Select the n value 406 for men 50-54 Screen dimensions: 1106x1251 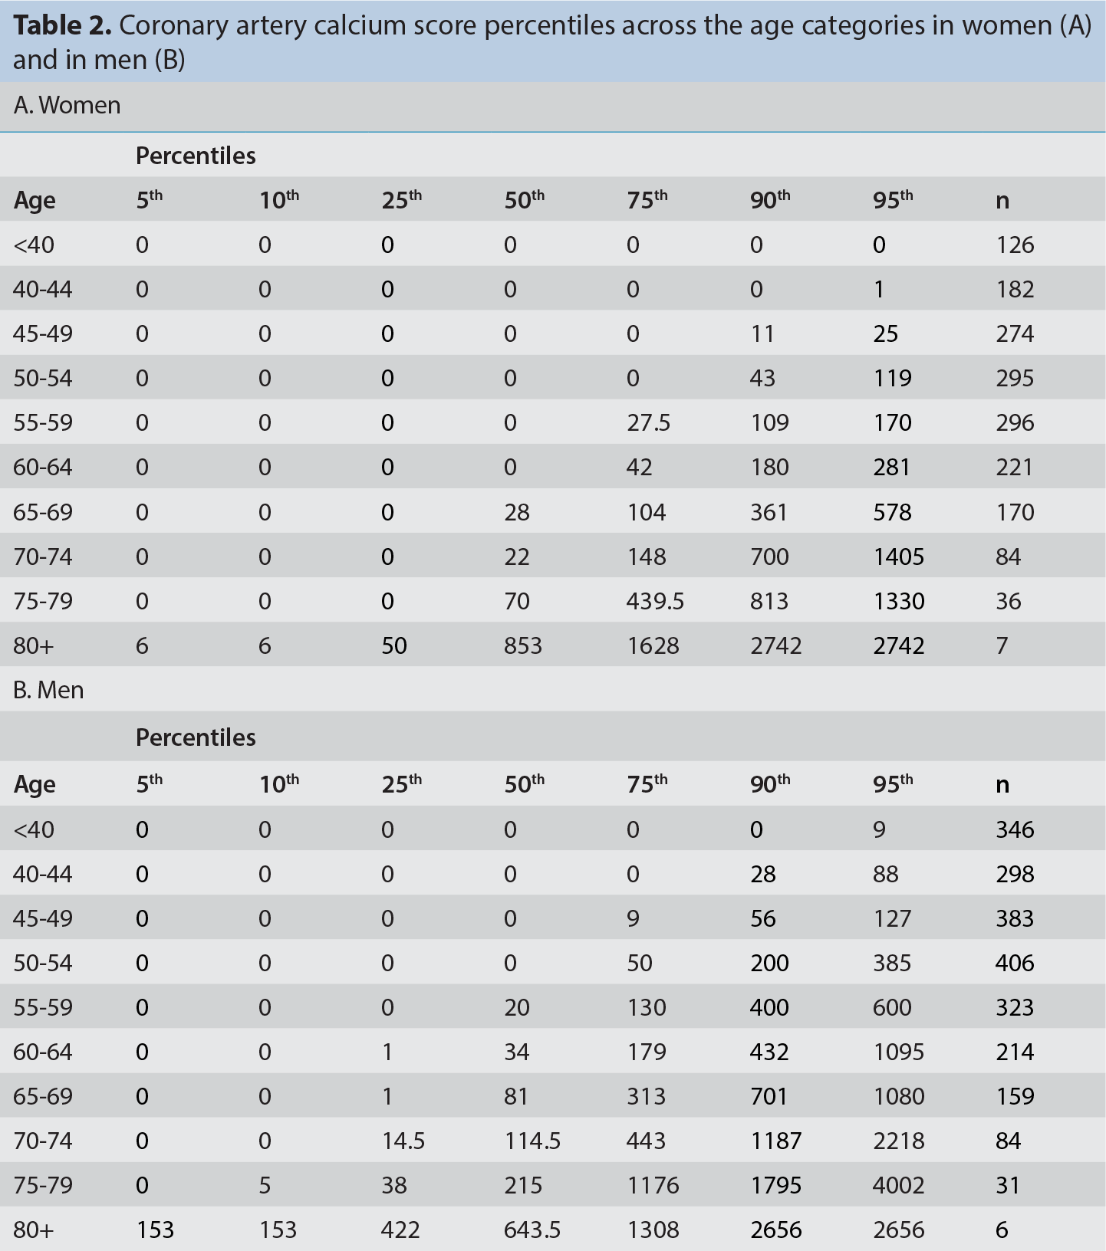click(1015, 963)
